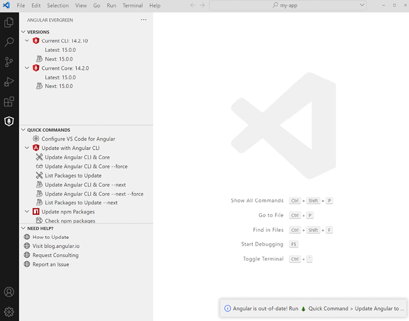Collapse the NEED HELP? section
Viewport: 409px width, 321px height.
tap(23, 228)
